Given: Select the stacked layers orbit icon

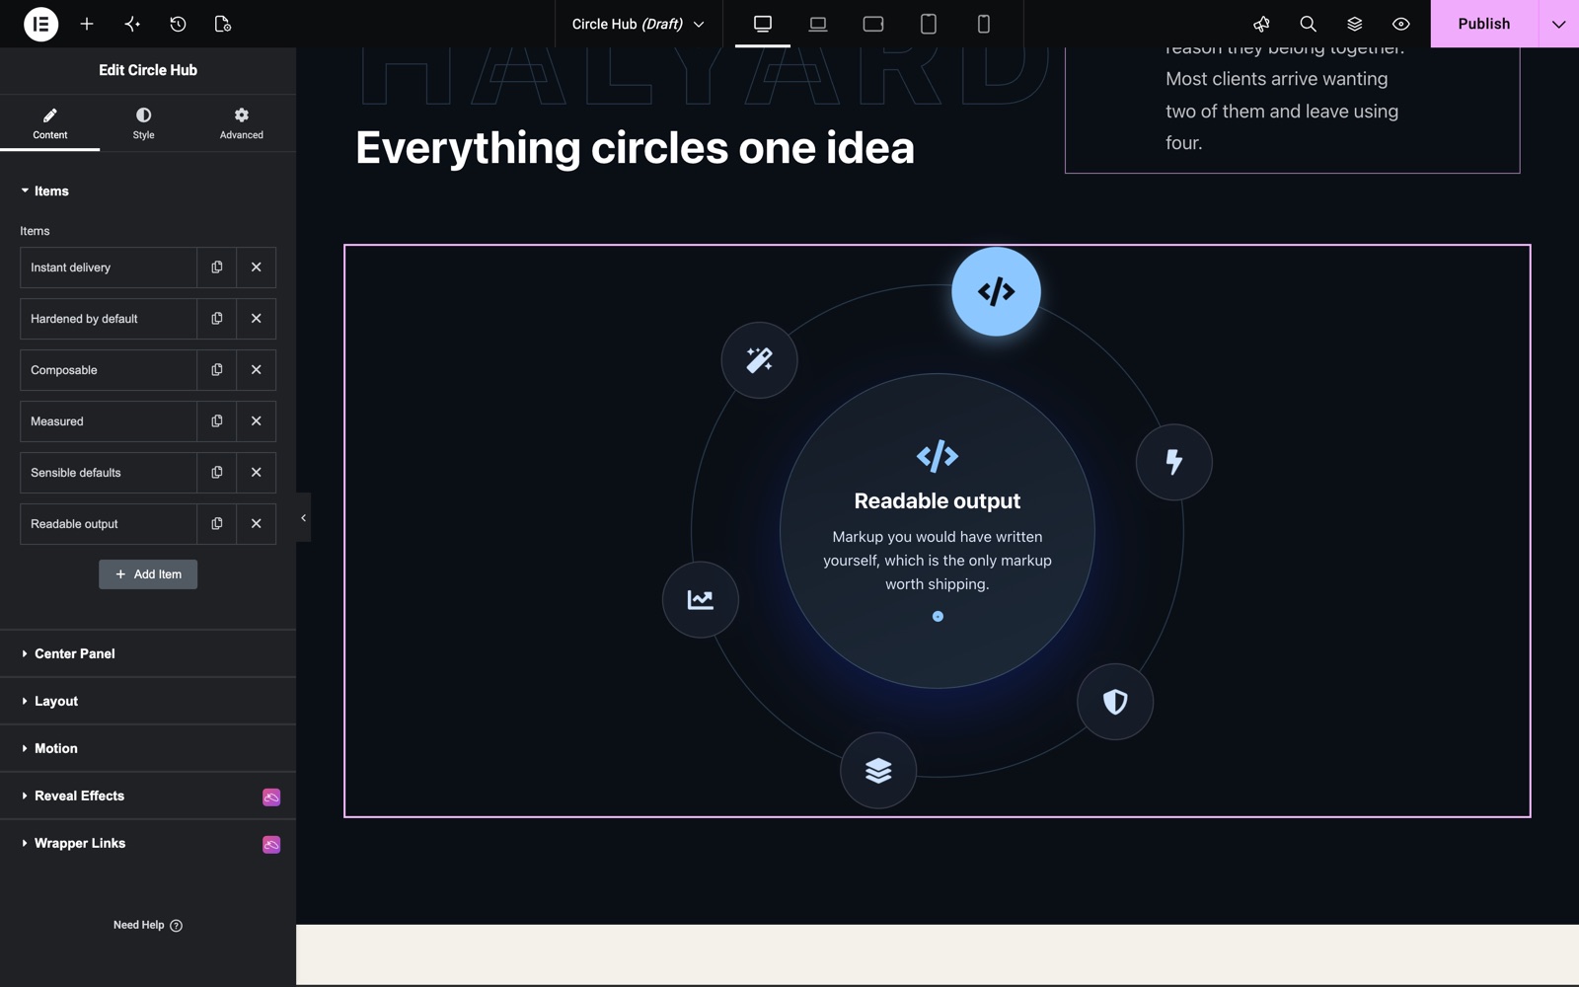Looking at the screenshot, I should coord(878,770).
